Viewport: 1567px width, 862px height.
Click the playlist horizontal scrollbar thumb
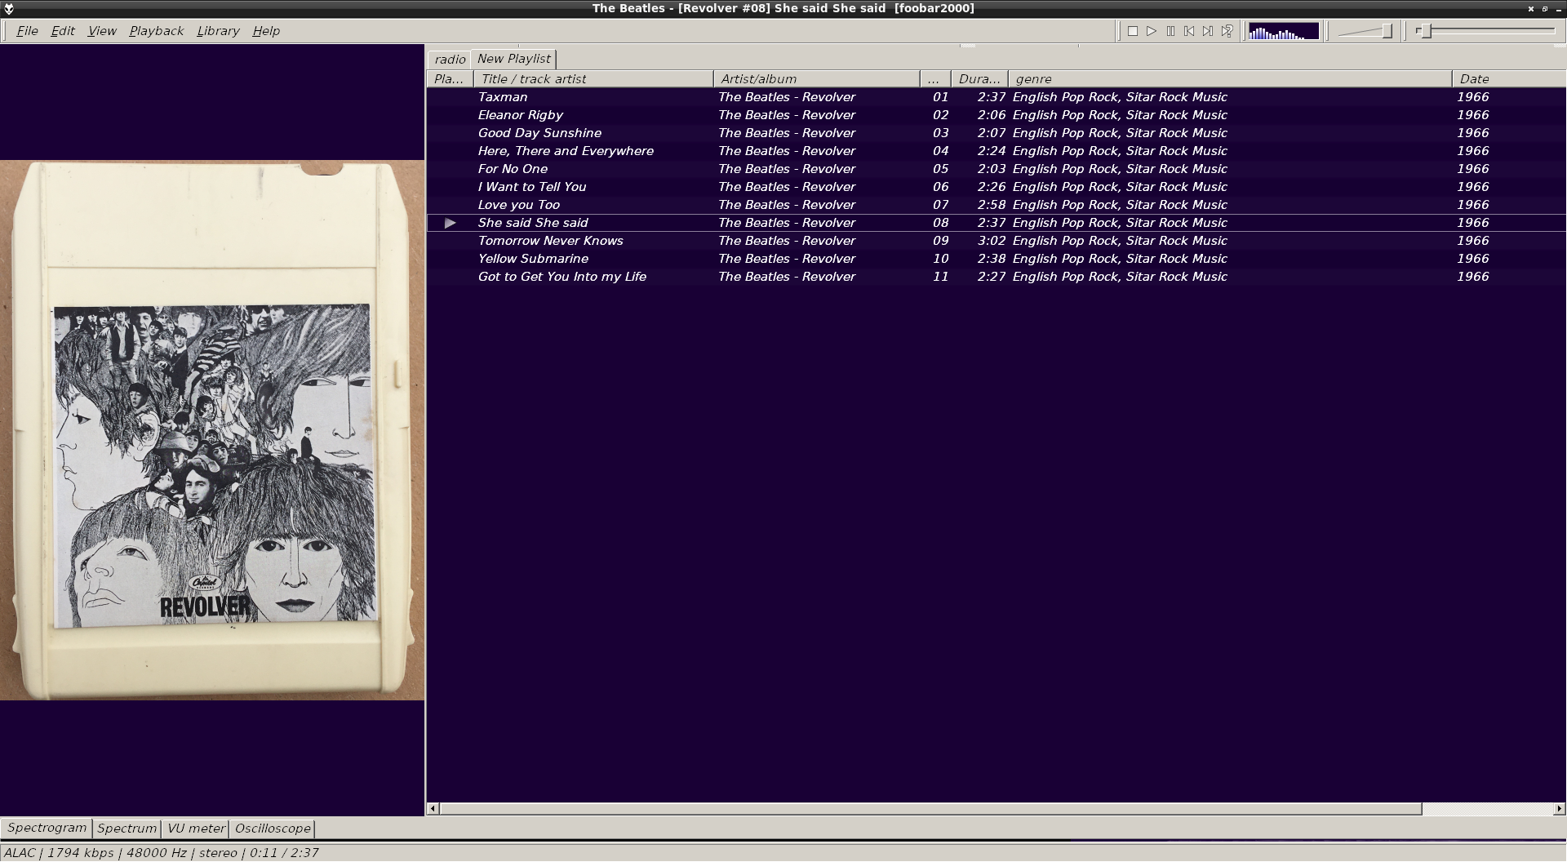930,809
